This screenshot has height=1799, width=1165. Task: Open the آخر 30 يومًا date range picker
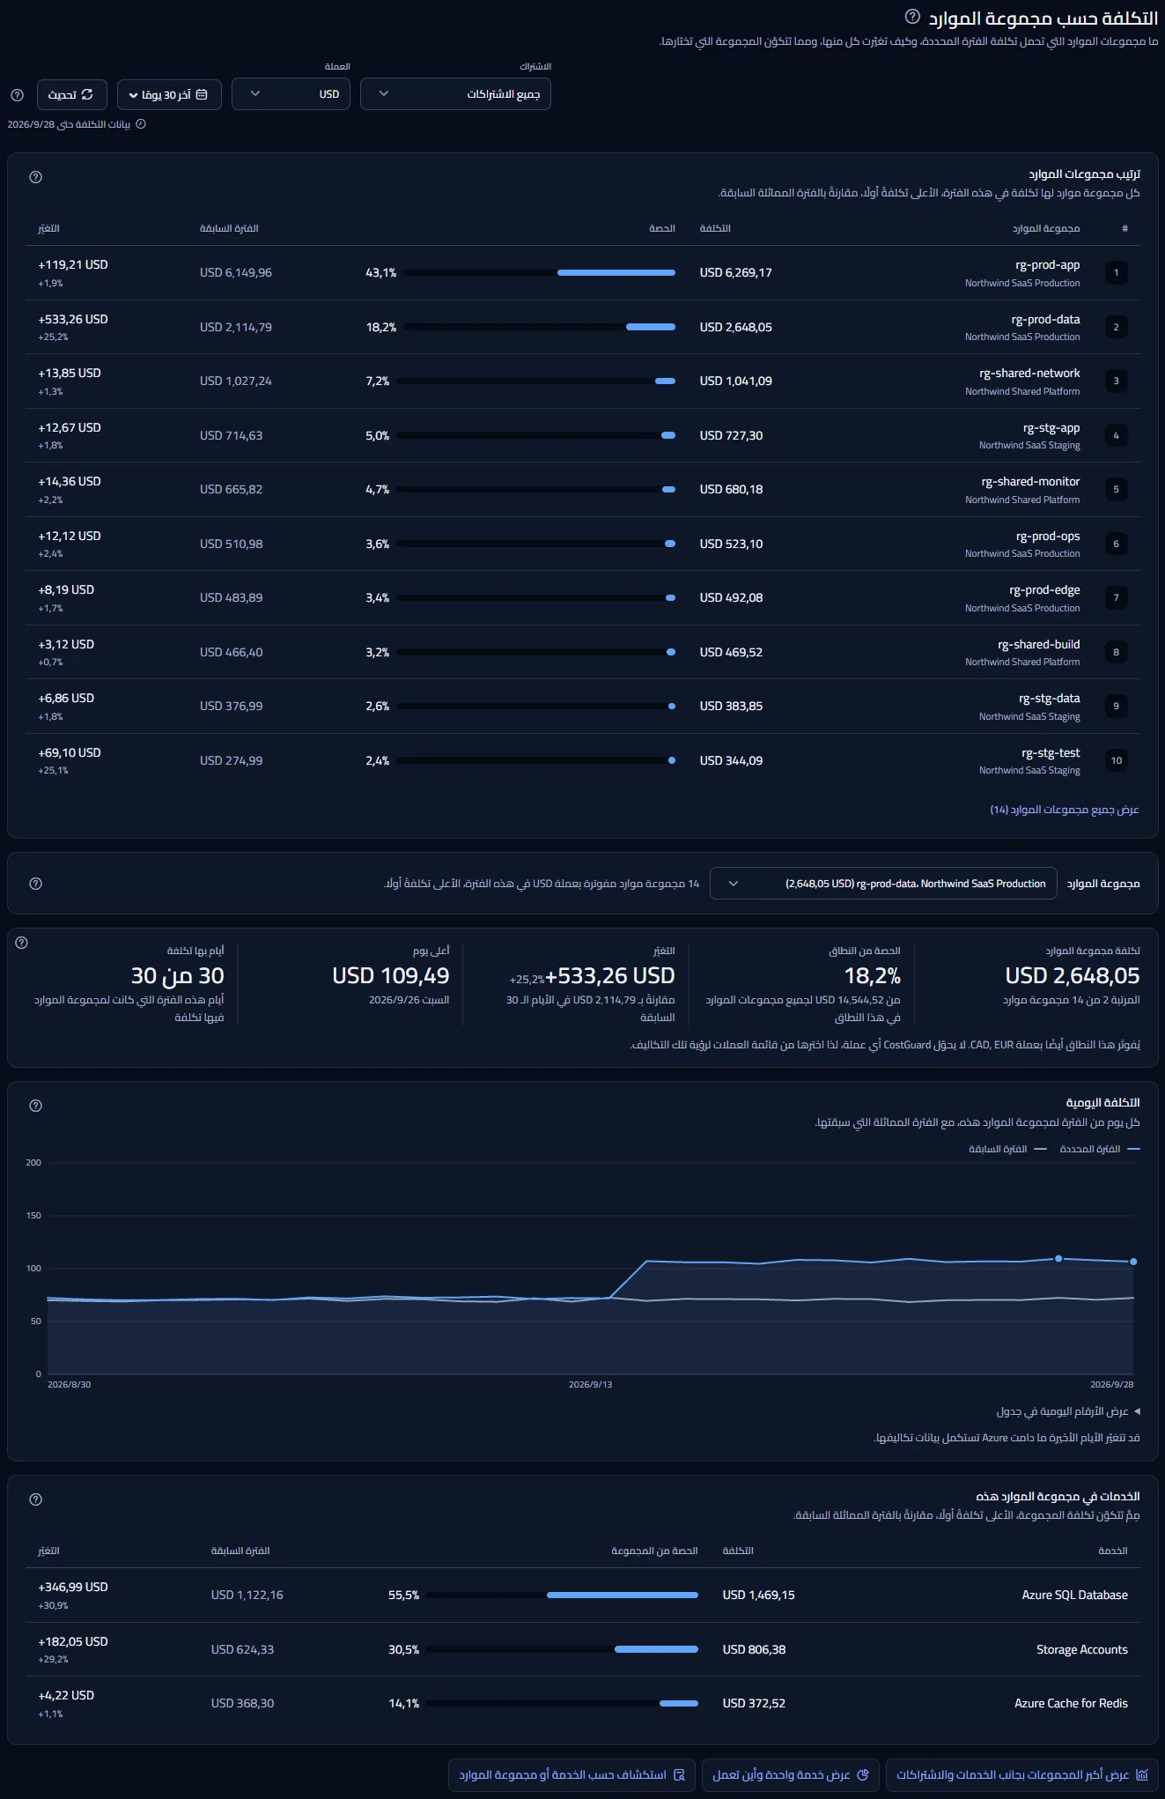[x=168, y=94]
